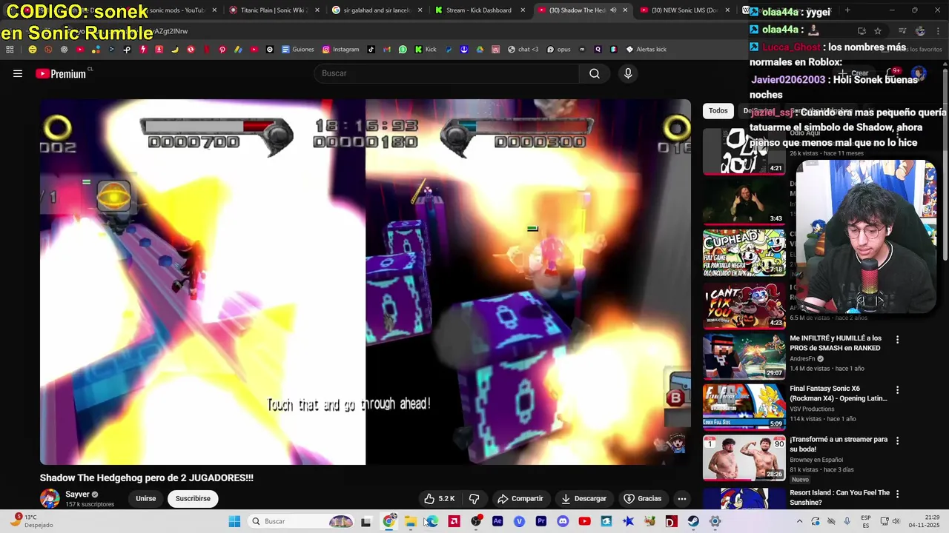
Task: Open After Effects from the taskbar
Action: (x=497, y=521)
